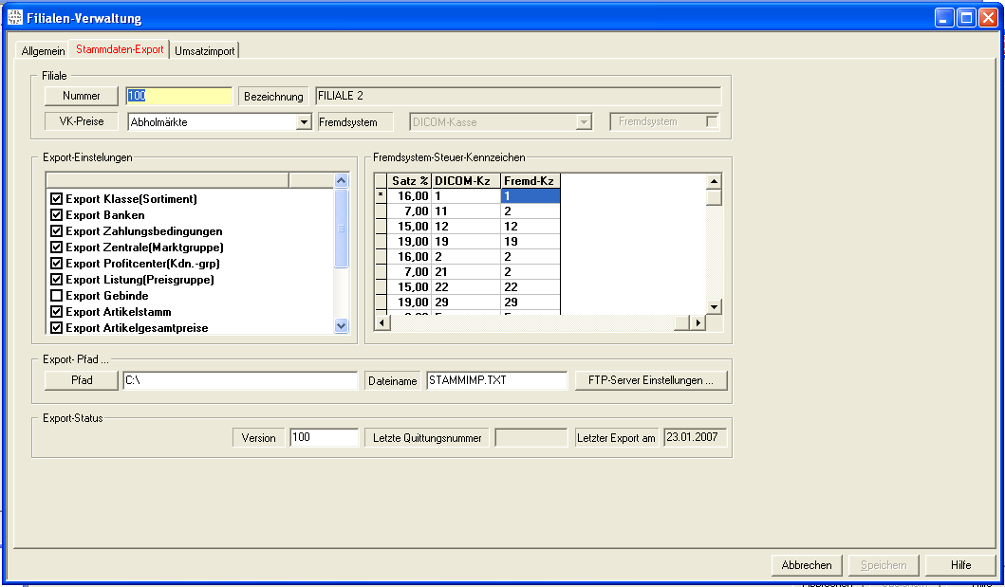Open the VK-Preise Abholmärkte dropdown
Viewport: 1005px width, 587px height.
coord(304,122)
